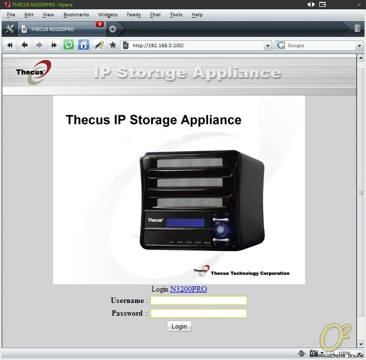Click the Wand password-fill icon

(99, 45)
